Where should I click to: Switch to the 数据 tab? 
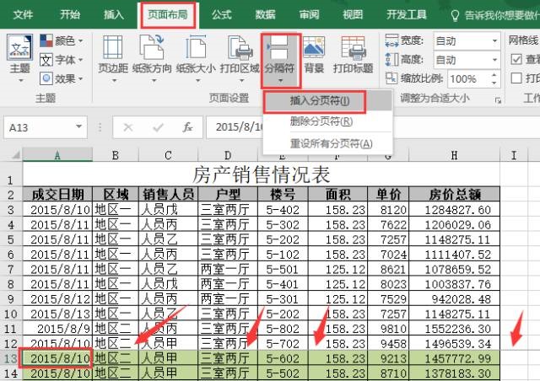point(265,15)
